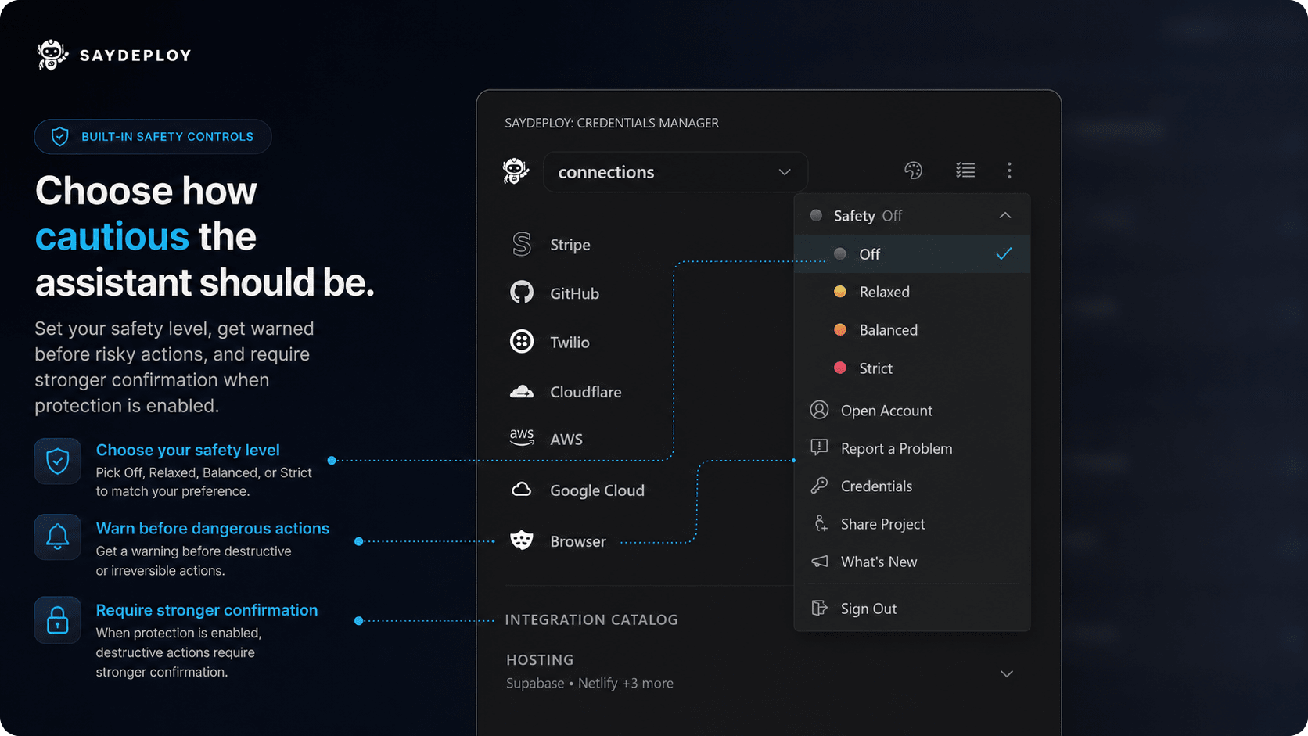Click the Choose your safety level heading

(x=188, y=450)
